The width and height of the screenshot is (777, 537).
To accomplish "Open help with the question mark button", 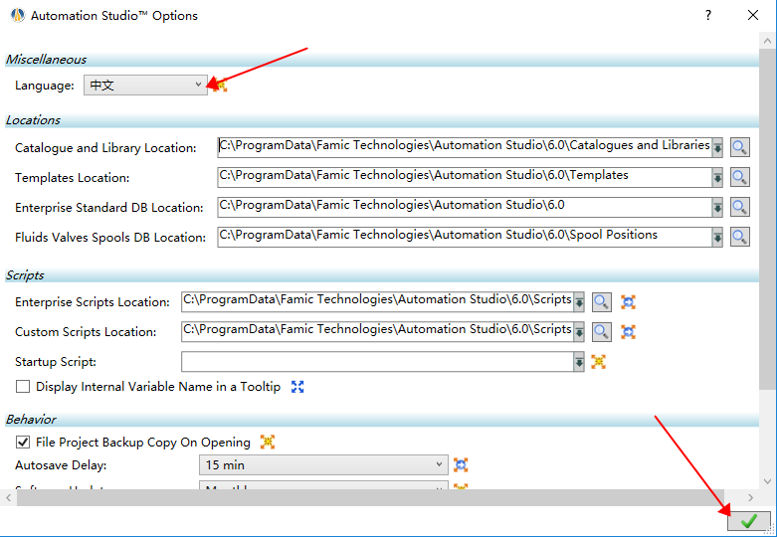I will pos(708,15).
